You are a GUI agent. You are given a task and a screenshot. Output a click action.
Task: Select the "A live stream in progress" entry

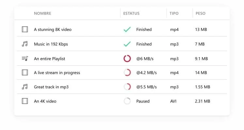(57, 73)
